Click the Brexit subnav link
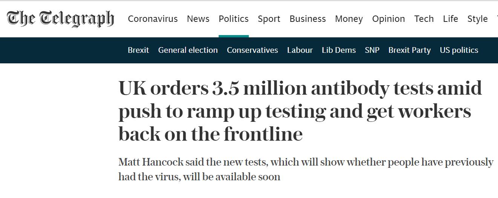The height and width of the screenshot is (198, 498). point(138,50)
